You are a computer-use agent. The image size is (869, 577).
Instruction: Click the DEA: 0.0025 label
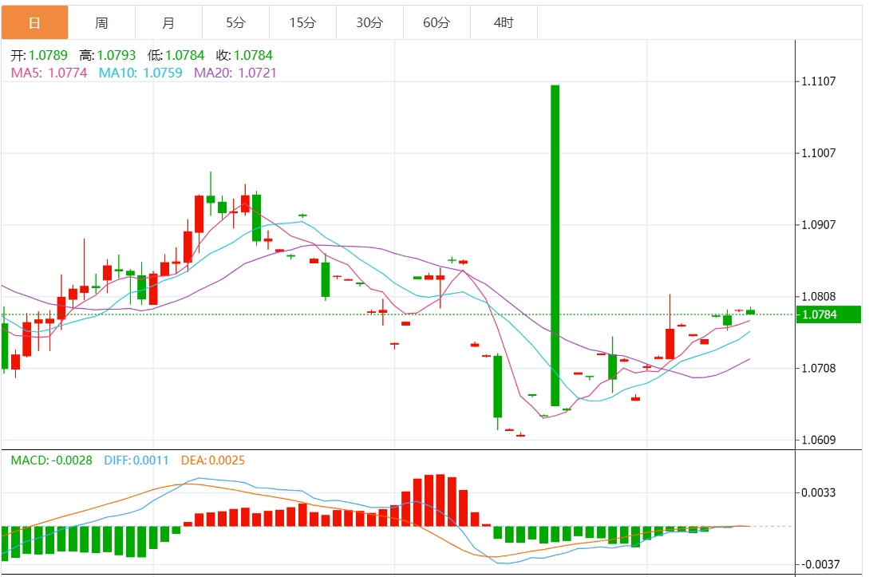coord(213,460)
